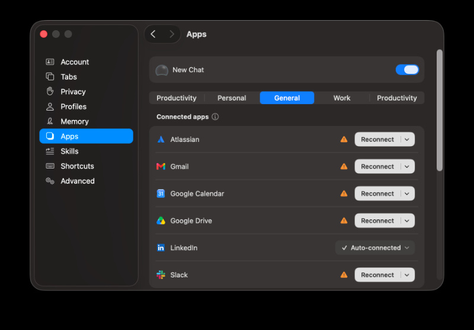Screen dimensions: 474x330
Task: Click the LinkedIn logo icon
Action: coord(161,248)
